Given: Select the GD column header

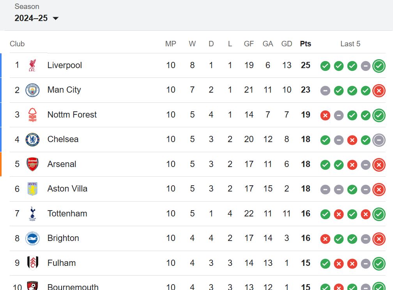Looking at the screenshot, I should [x=287, y=44].
